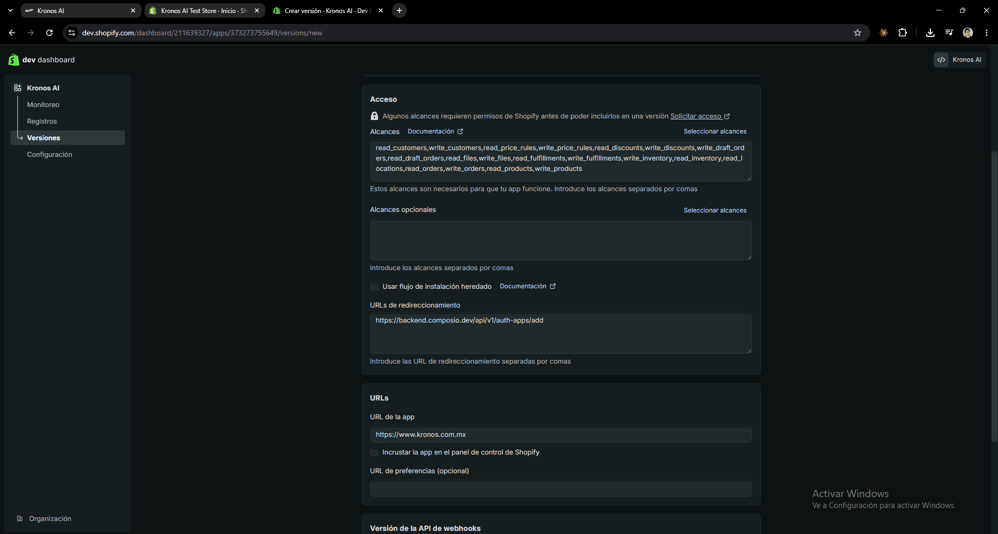Screen dimensions: 998x534
Task: Go back to the previous page
Action: [x=12, y=33]
